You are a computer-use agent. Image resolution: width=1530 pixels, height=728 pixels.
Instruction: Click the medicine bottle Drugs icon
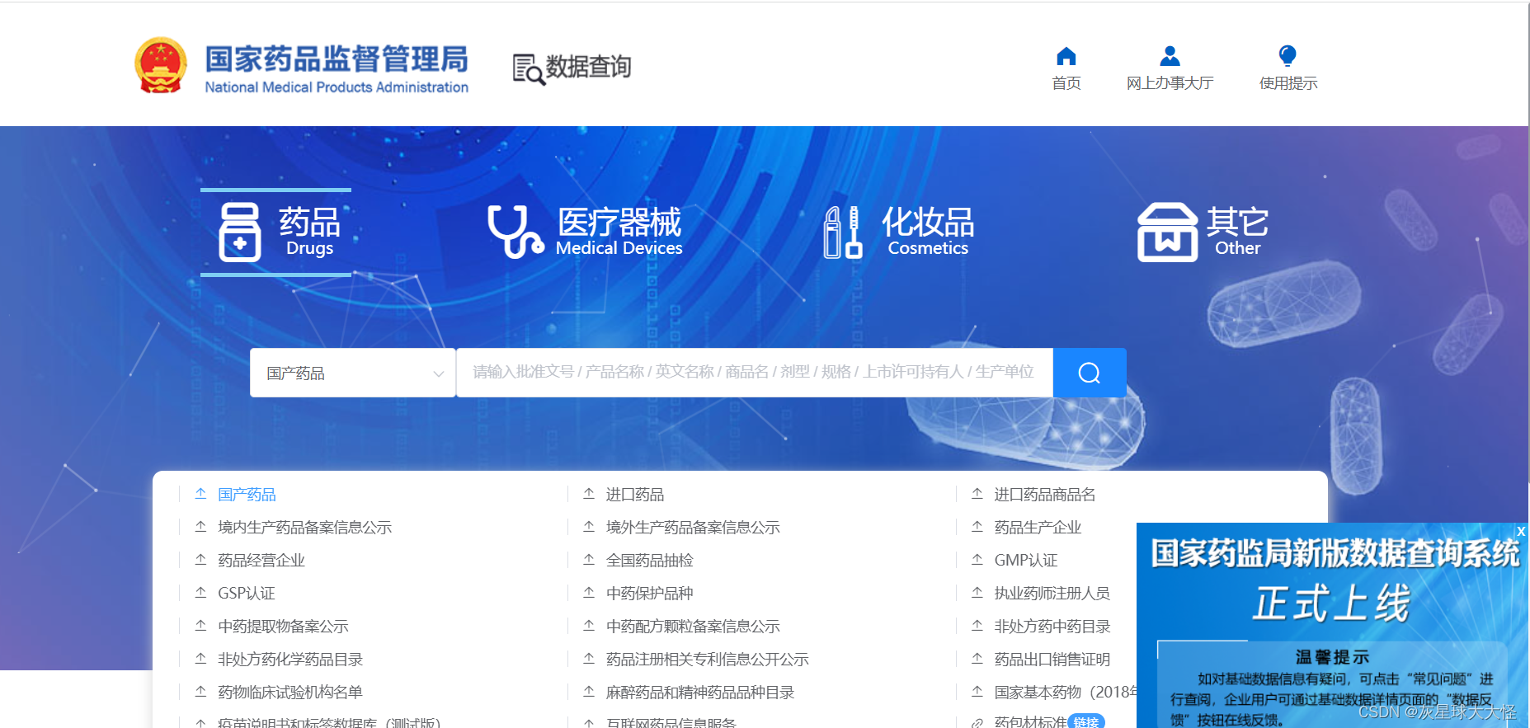240,232
